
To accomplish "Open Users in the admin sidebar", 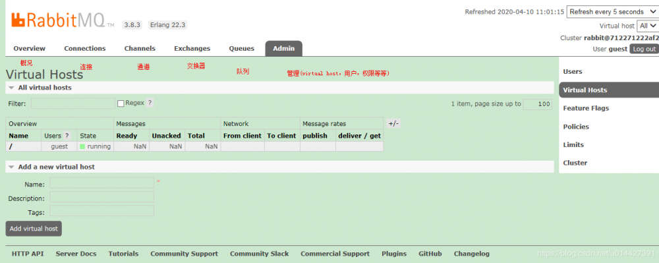I will tap(573, 71).
